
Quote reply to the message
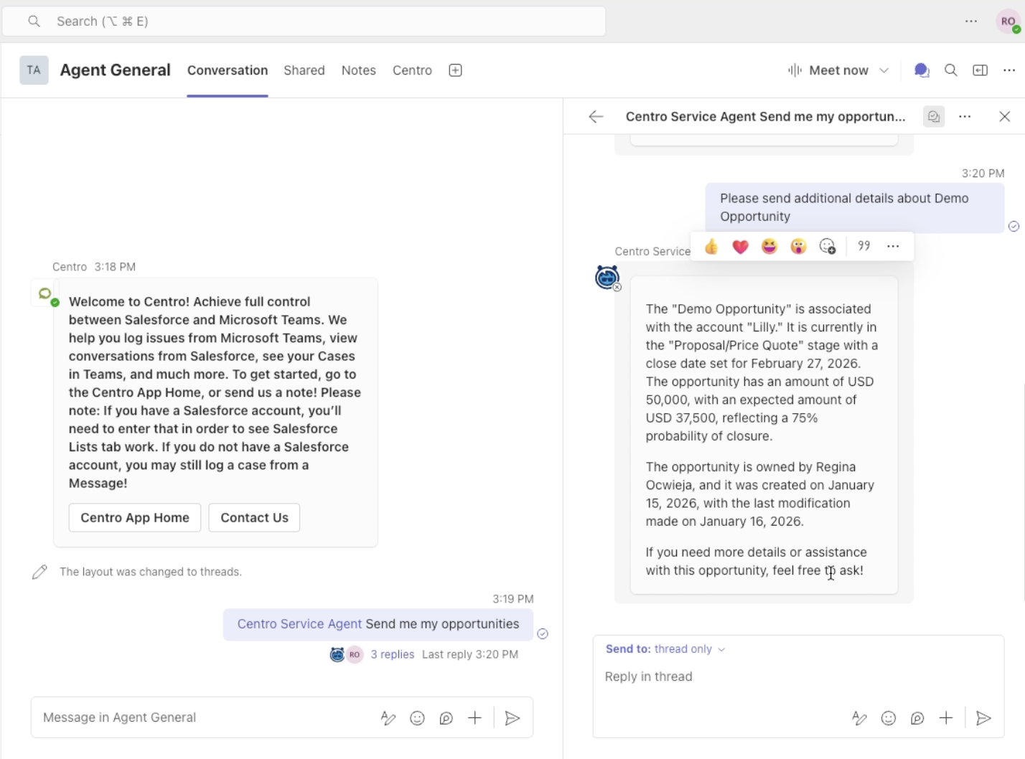(x=864, y=246)
